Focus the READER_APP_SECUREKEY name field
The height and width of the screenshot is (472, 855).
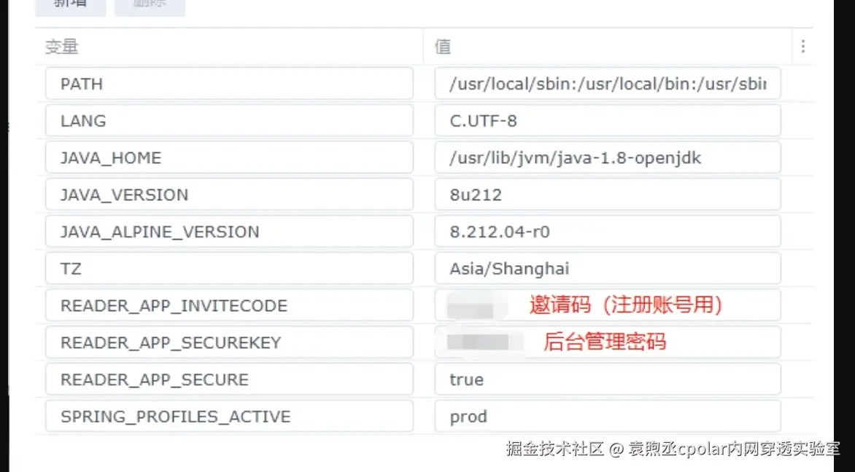[x=229, y=343]
